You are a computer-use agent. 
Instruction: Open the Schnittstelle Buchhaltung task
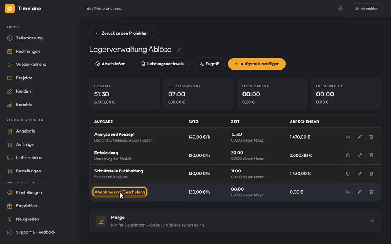119,171
